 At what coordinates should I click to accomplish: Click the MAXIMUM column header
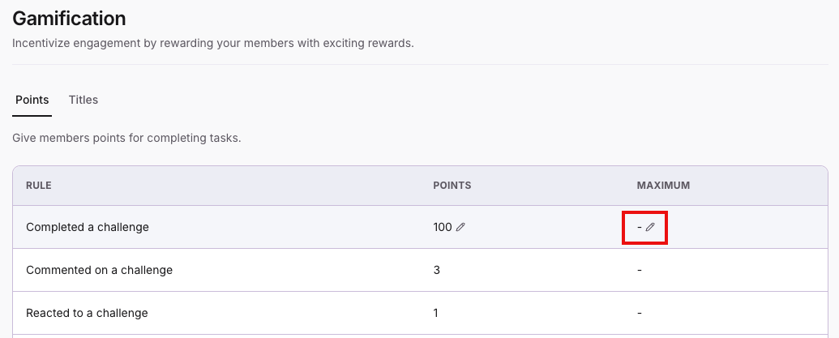coord(663,186)
